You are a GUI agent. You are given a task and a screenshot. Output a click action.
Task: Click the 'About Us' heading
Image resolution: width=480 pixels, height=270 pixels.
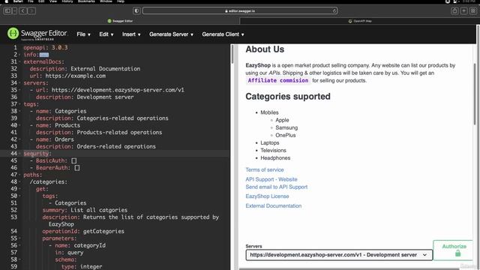[265, 49]
